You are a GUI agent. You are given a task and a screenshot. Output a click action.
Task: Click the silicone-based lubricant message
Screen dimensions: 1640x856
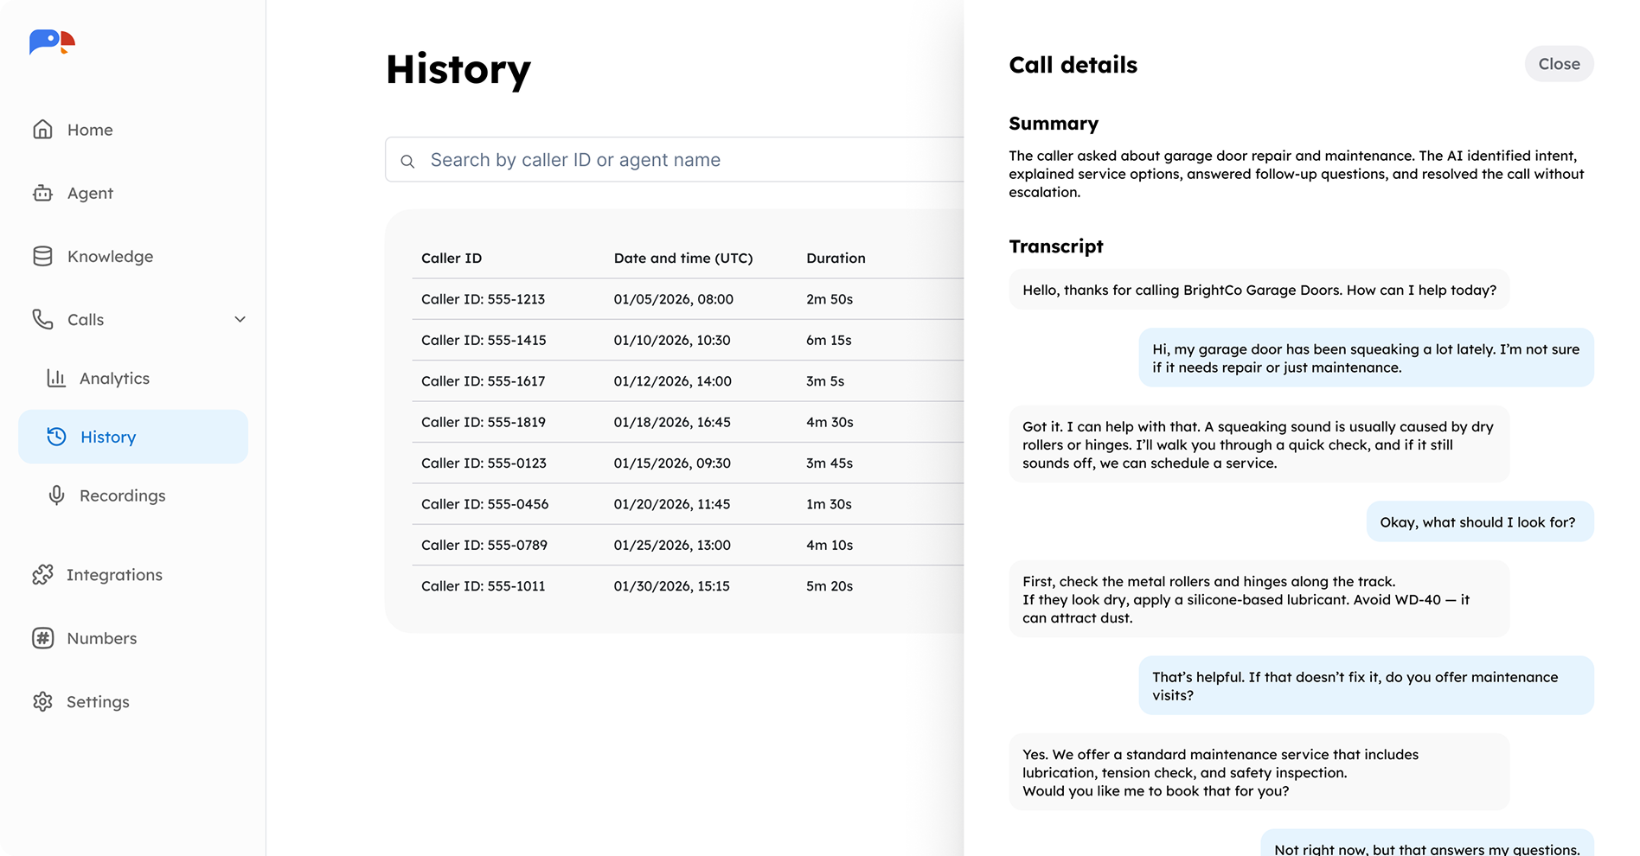tap(1259, 599)
